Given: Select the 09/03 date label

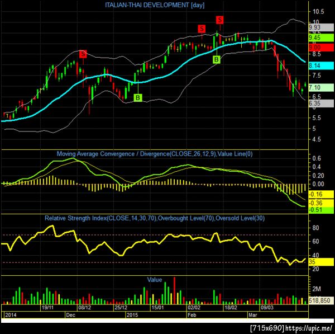Looking at the screenshot, I should point(267,308).
